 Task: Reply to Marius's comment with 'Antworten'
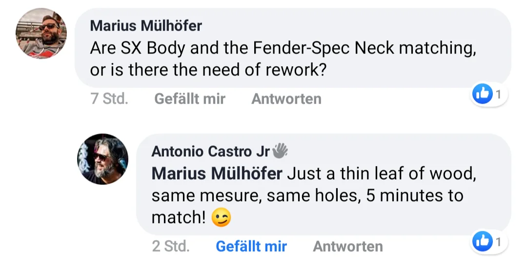point(286,99)
